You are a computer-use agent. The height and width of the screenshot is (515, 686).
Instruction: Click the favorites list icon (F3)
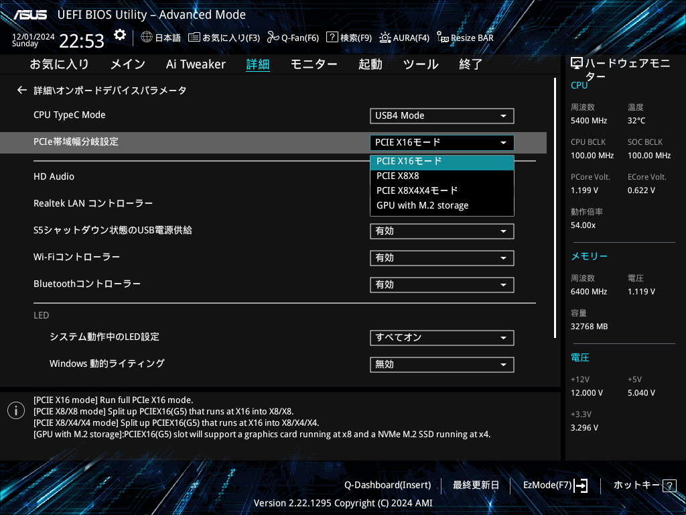click(194, 38)
